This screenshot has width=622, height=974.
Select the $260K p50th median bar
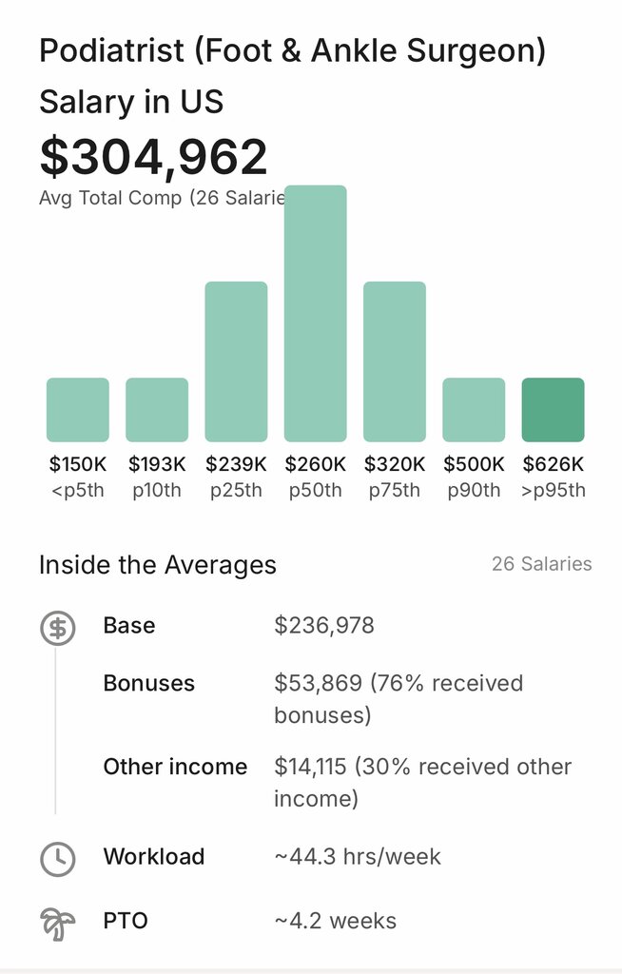[315, 314]
